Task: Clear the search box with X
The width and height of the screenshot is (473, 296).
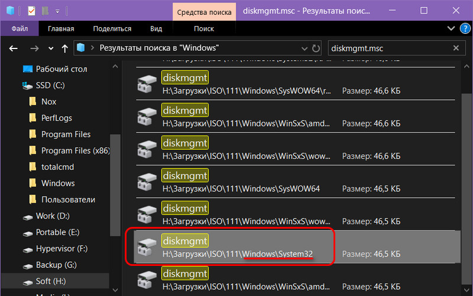Action: [456, 48]
